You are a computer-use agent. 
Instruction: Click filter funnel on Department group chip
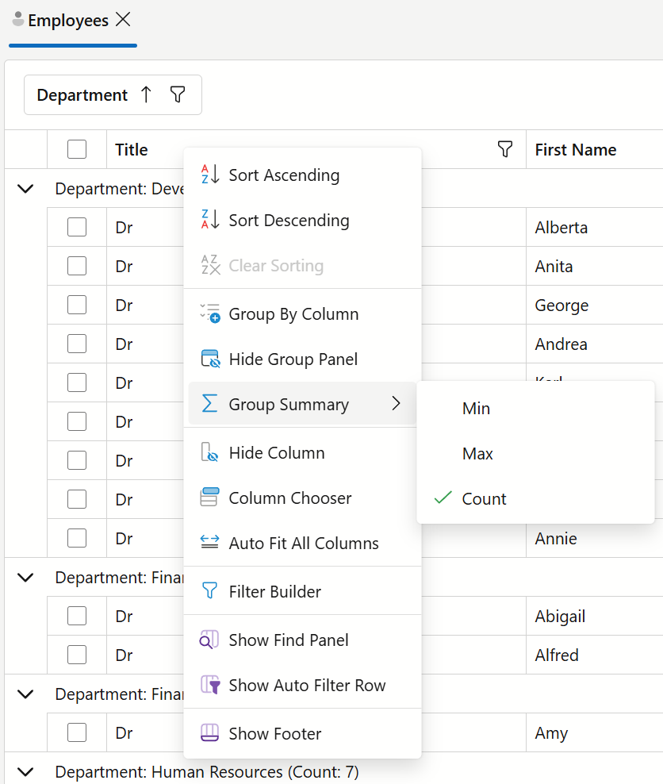coord(178,94)
